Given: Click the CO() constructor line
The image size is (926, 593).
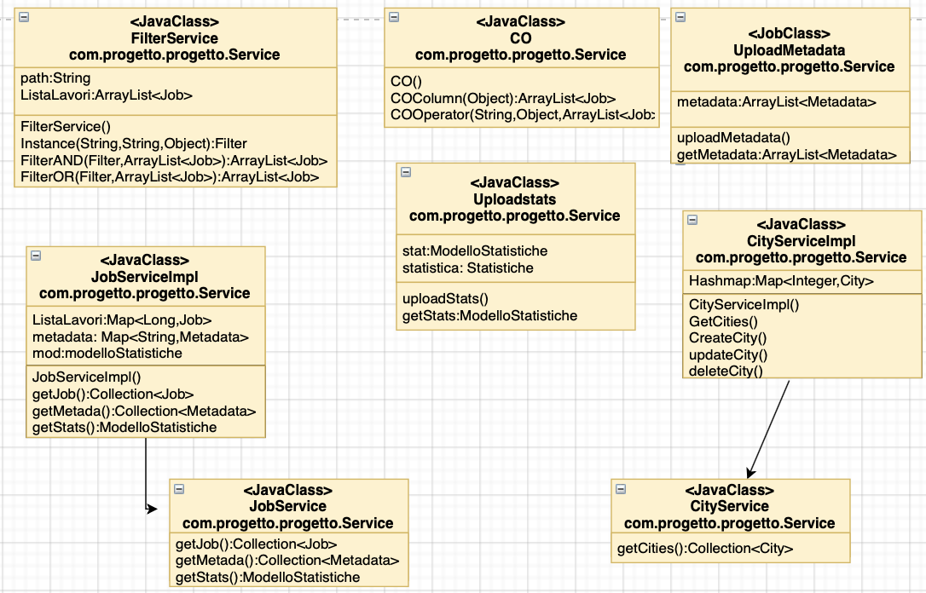Looking at the screenshot, I should pyautogui.click(x=407, y=82).
